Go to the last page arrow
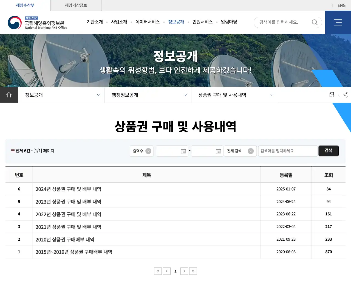351x281 pixels. point(193,271)
